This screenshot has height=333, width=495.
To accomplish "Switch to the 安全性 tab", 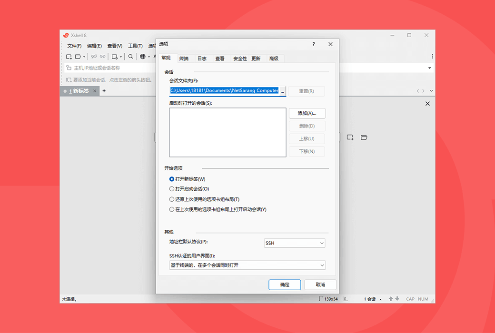I will tap(240, 59).
